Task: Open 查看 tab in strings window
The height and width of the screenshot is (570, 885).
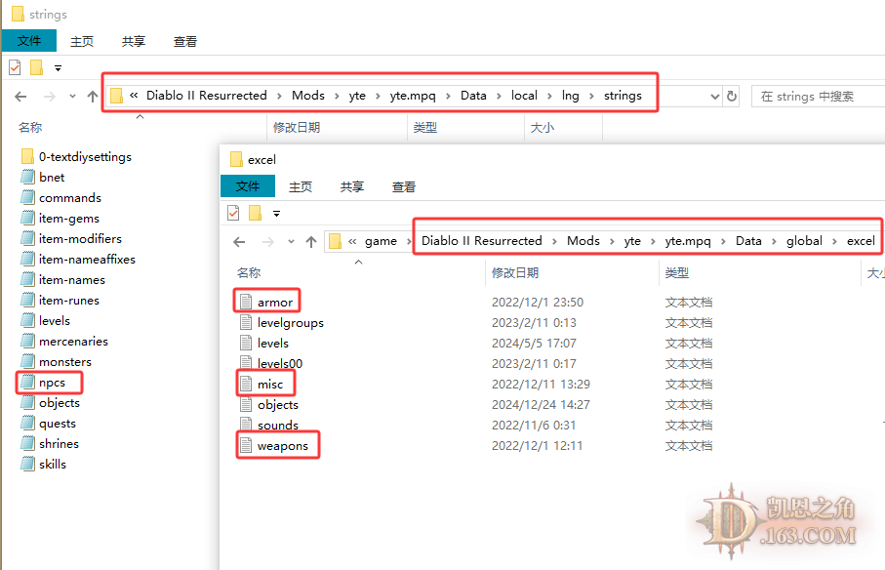Action: [x=185, y=41]
